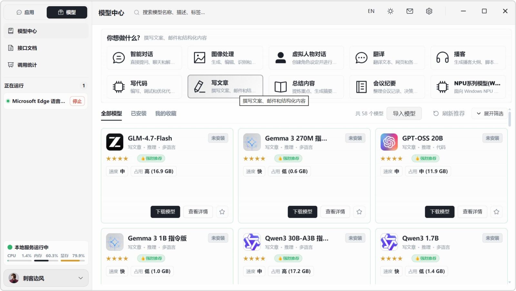Open settings gear icon
Screen dimensions: 516x291
click(429, 11)
